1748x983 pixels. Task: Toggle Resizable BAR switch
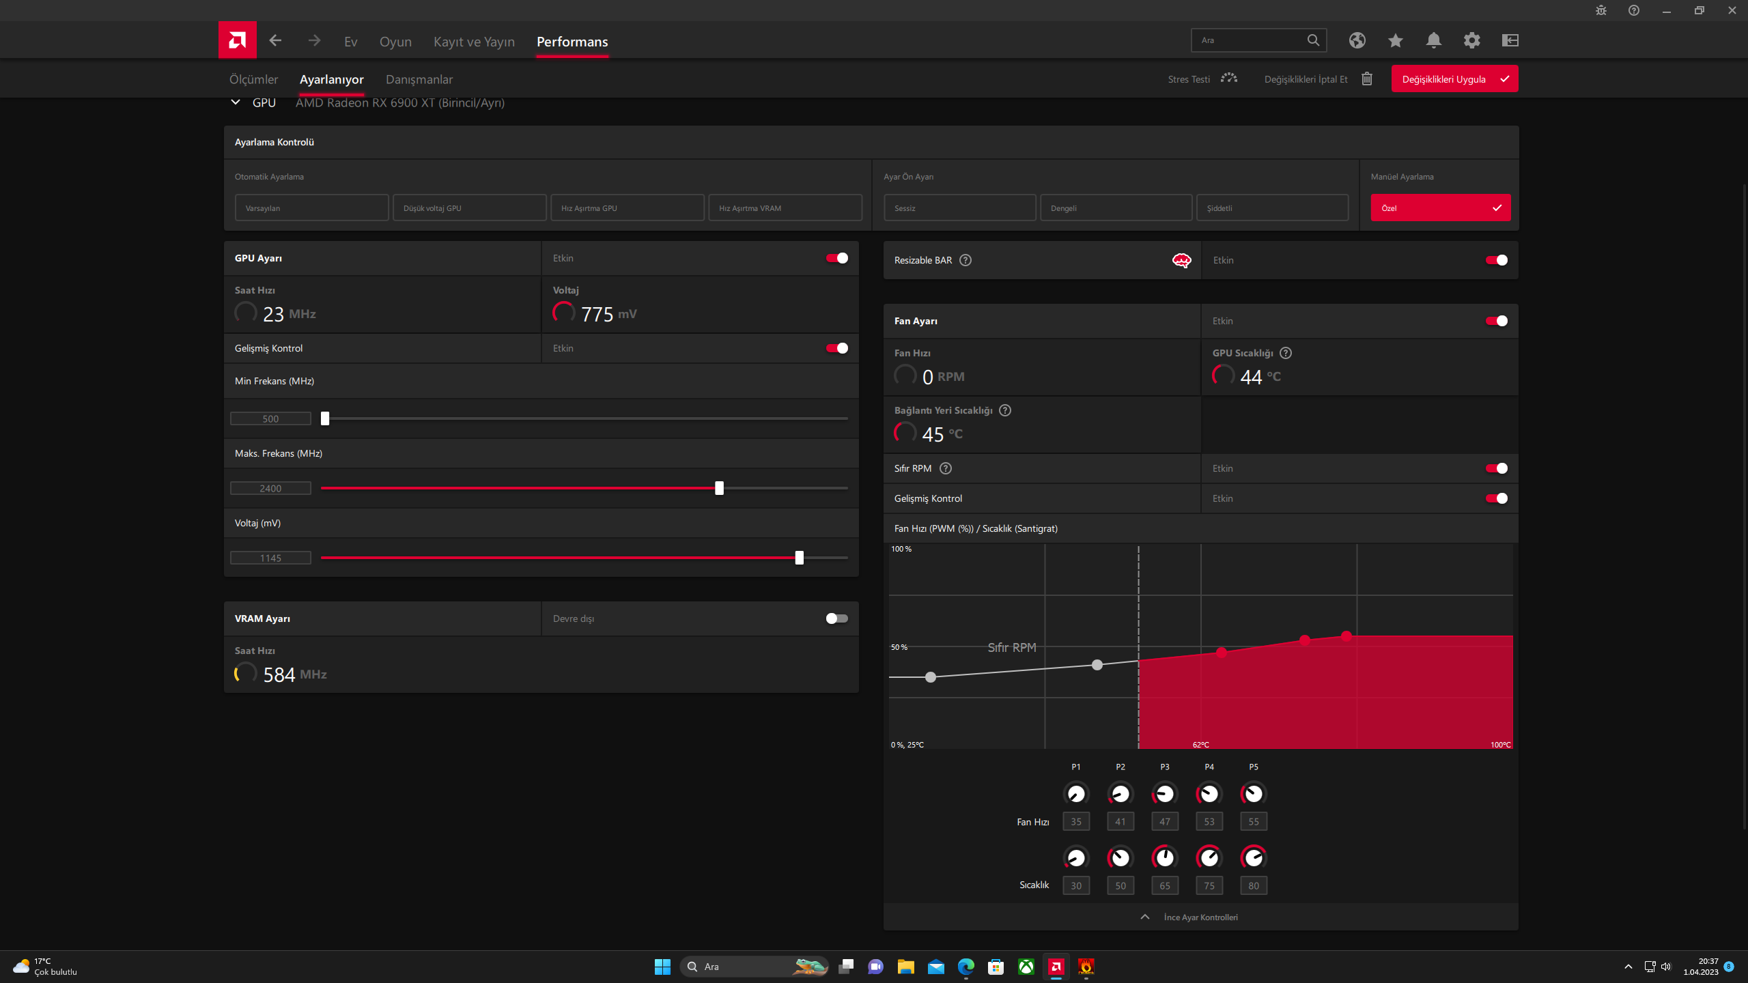point(1497,260)
